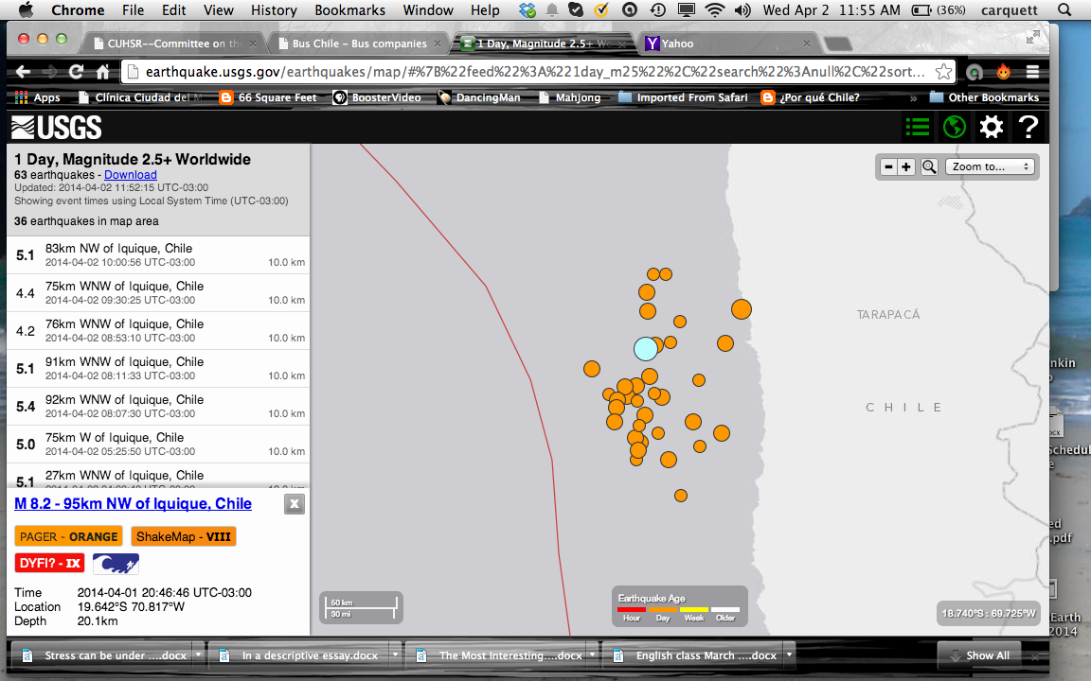Zoom in with the map plus button
Image resolution: width=1091 pixels, height=681 pixels.
[x=906, y=166]
